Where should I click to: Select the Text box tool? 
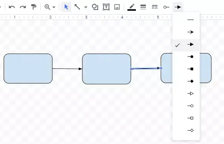[x=106, y=7]
